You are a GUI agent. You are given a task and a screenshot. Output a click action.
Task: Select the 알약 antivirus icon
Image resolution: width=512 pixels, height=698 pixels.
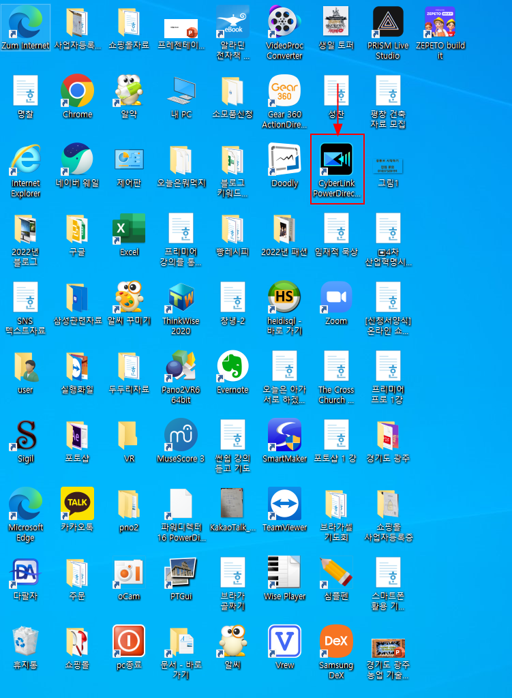(x=129, y=91)
